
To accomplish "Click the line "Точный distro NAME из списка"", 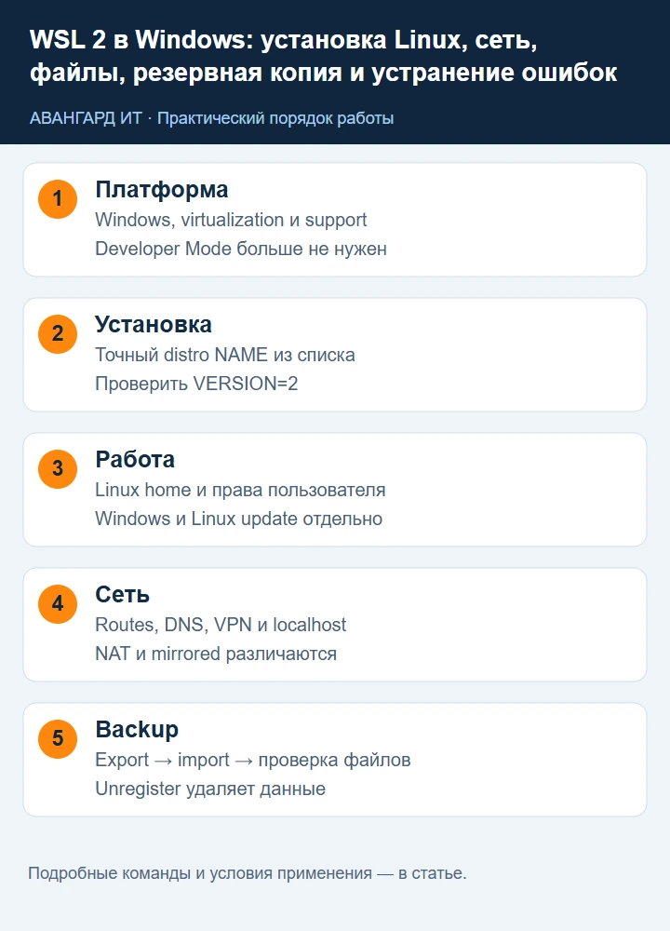I will [x=225, y=355].
